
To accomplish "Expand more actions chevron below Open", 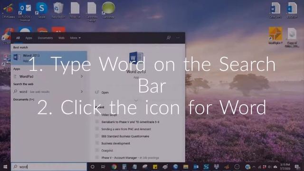I will pos(136,100).
